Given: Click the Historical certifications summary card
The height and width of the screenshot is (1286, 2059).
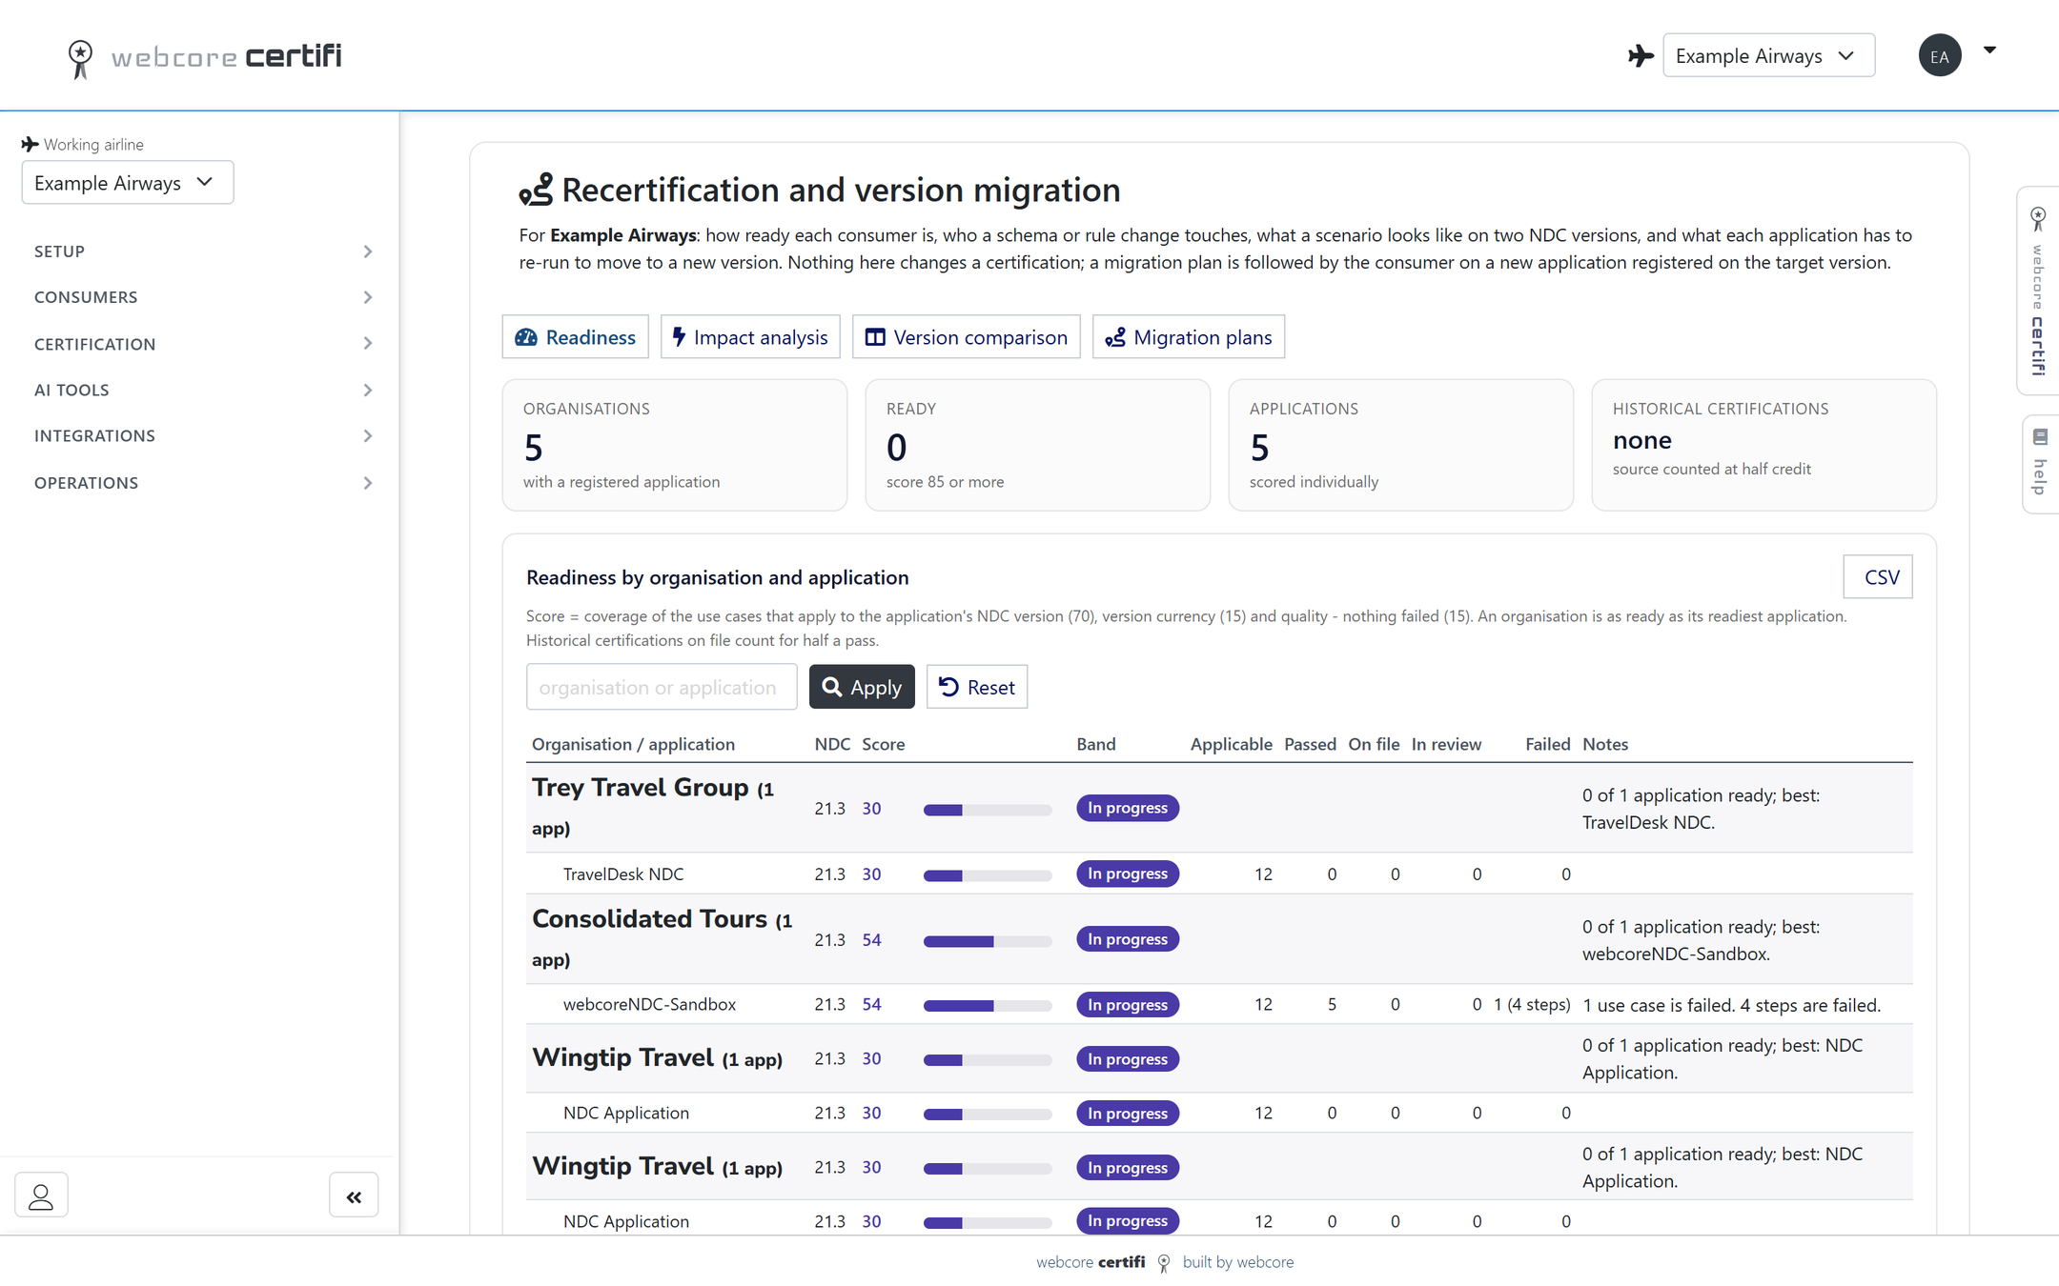Looking at the screenshot, I should (x=1764, y=445).
